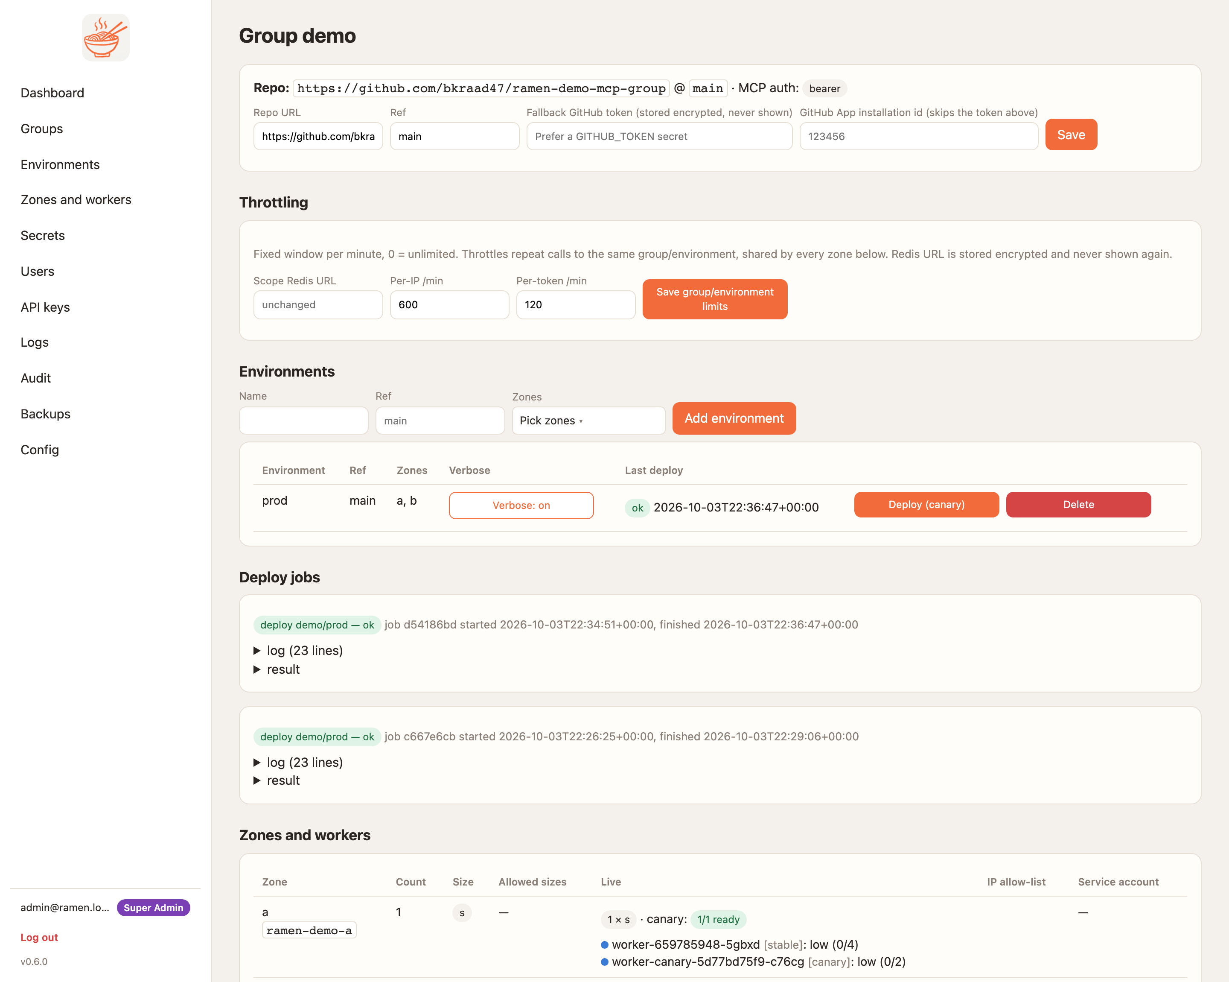Click the Per-token /min field

click(576, 305)
